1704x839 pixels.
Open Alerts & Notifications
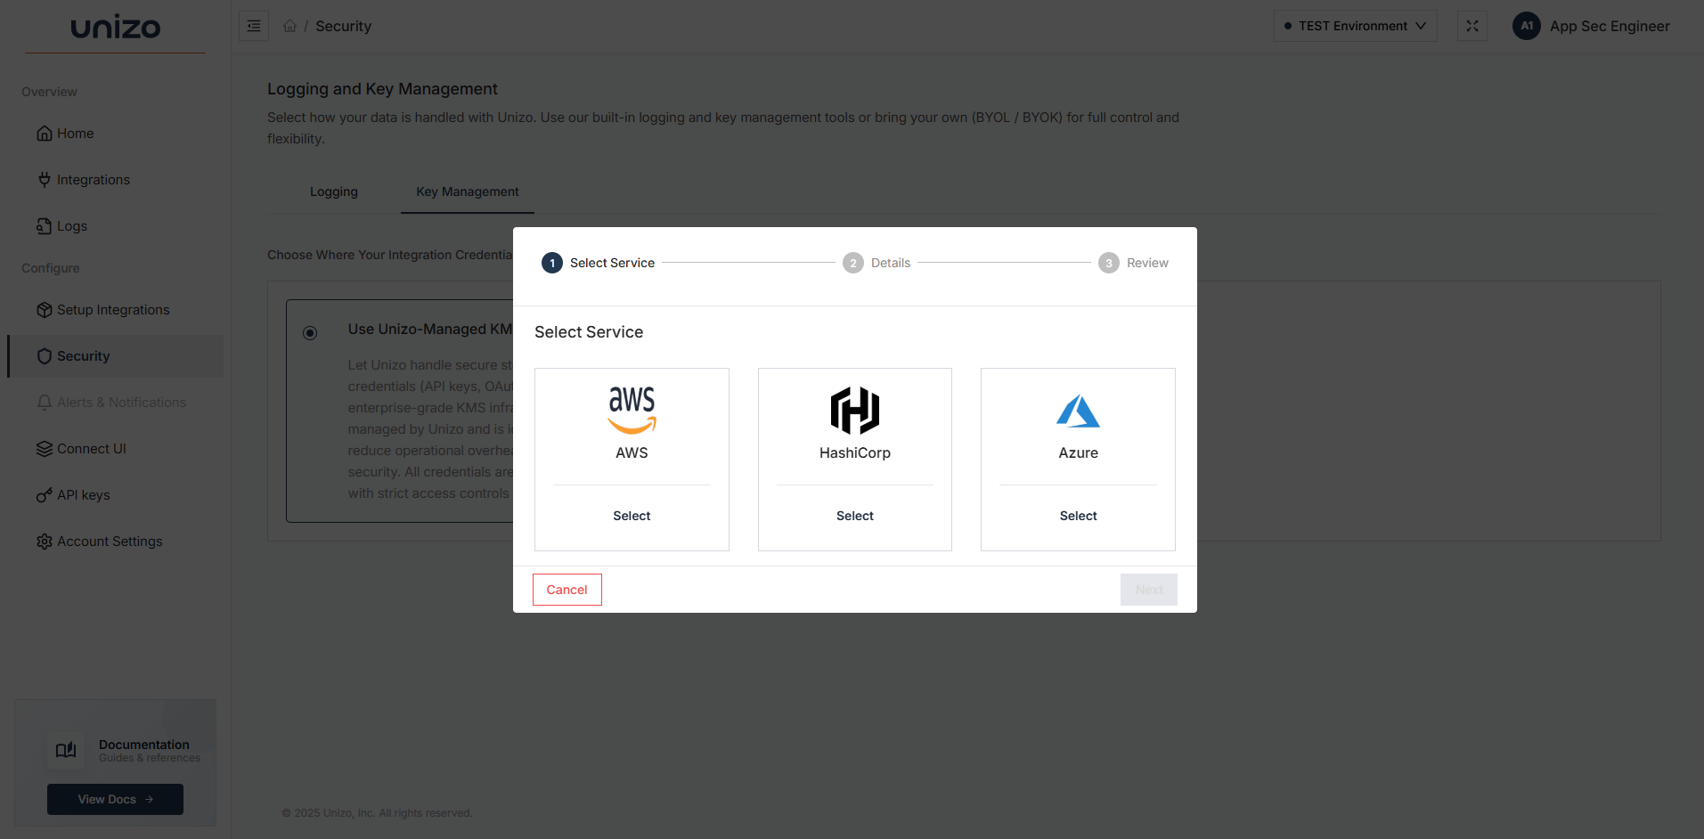pos(121,402)
